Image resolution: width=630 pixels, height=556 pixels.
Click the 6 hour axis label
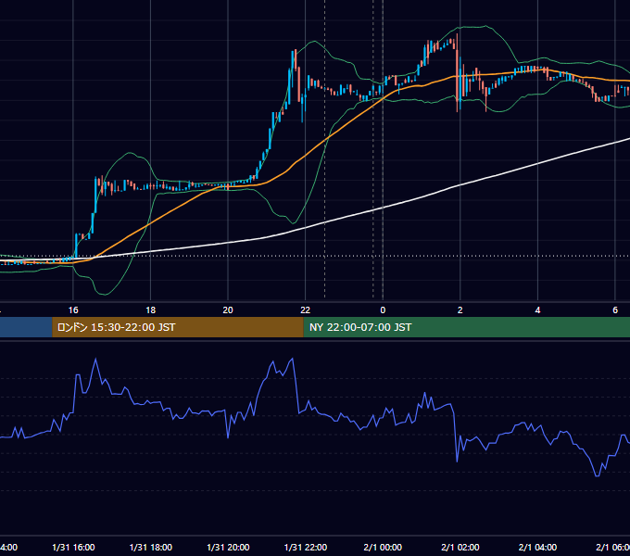click(x=615, y=310)
